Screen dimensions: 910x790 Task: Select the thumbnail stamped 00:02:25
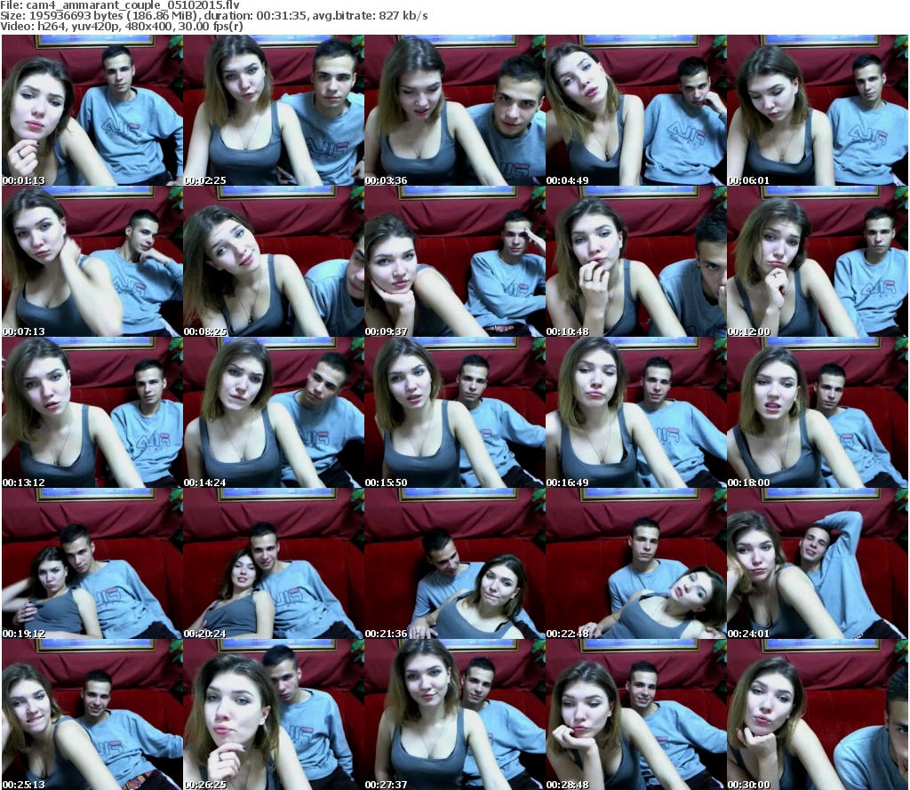click(274, 110)
